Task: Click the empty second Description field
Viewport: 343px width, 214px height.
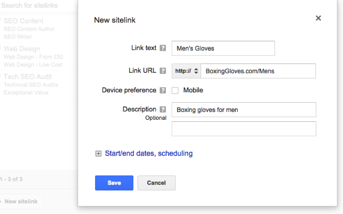Action: tap(244, 129)
